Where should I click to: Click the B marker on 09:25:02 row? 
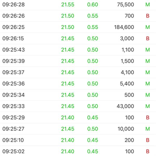tap(148, 151)
